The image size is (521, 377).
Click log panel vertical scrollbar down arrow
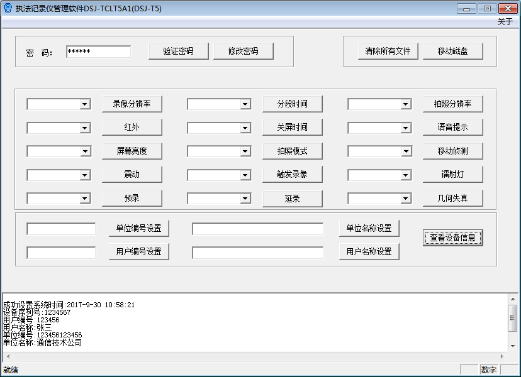513,345
